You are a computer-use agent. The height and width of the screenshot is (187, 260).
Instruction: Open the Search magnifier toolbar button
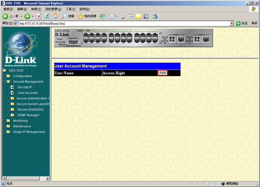pyautogui.click(x=68, y=16)
